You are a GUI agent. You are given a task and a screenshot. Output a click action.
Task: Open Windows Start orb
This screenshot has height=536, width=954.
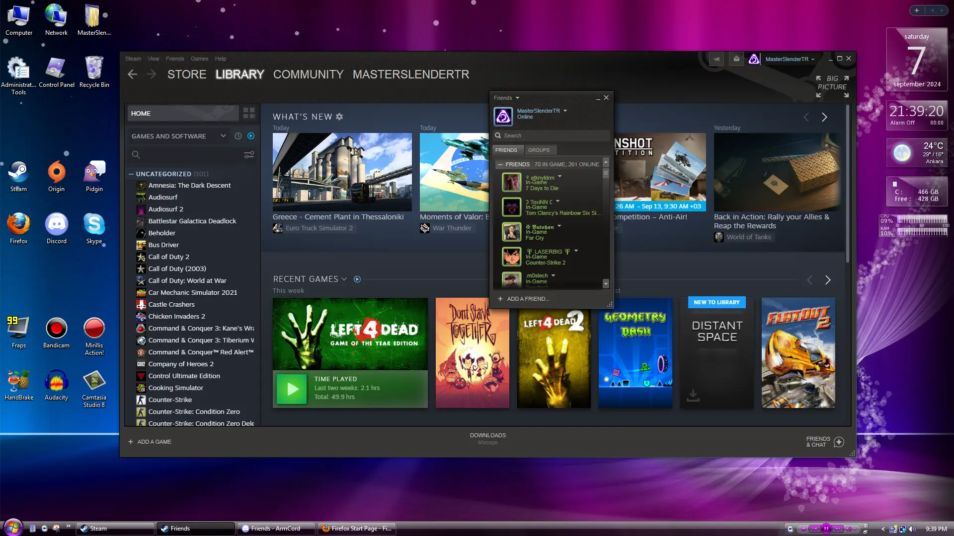[x=13, y=527]
